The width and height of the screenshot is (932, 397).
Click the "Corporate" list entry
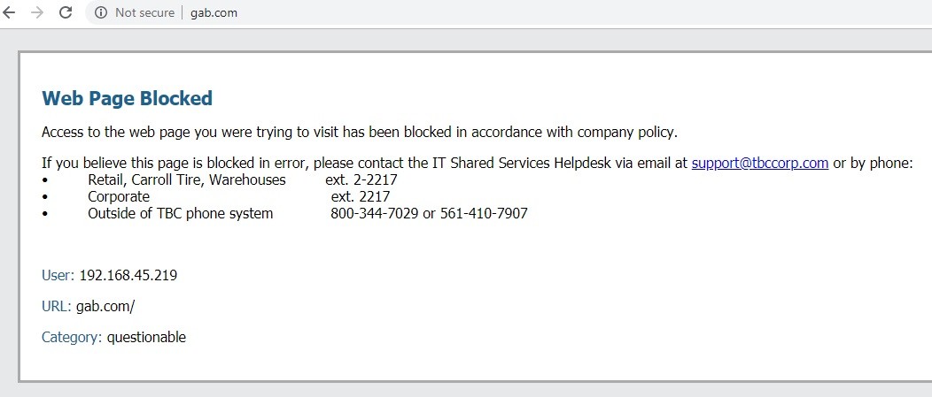(119, 196)
